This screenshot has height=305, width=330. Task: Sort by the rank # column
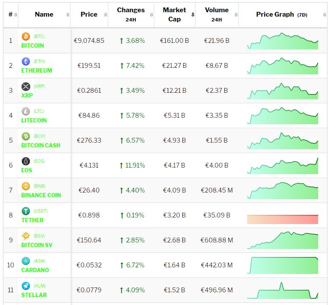[11, 14]
